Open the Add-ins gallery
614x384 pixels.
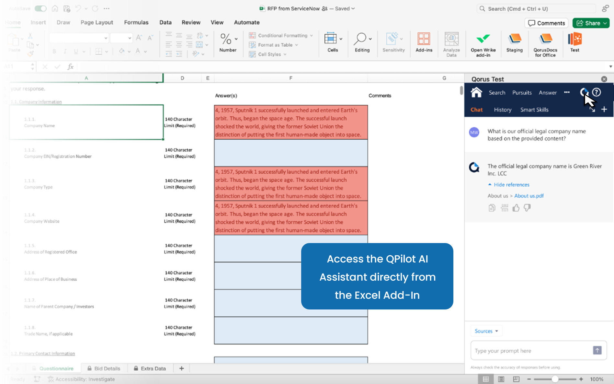[x=424, y=42]
